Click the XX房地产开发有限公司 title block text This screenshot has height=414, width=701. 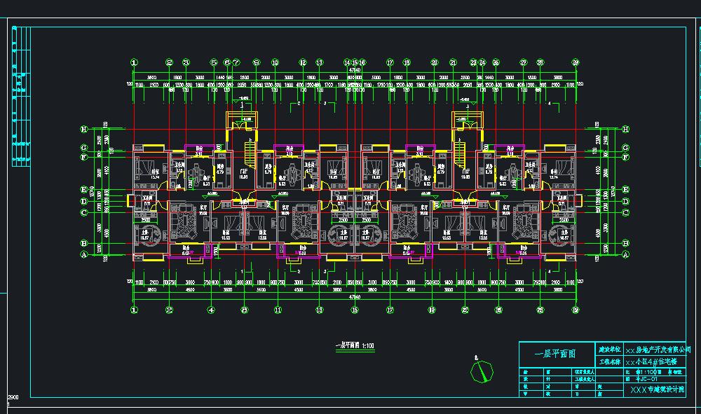pos(658,350)
